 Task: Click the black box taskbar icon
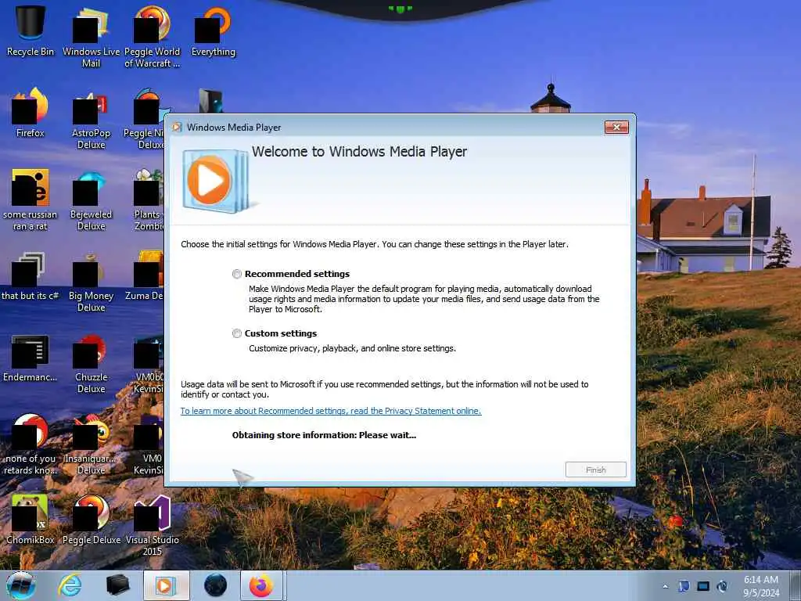(117, 585)
